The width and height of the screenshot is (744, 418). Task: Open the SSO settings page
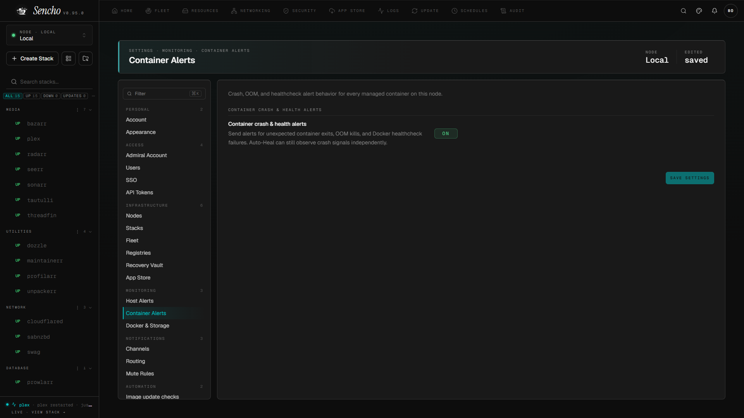click(x=164, y=180)
